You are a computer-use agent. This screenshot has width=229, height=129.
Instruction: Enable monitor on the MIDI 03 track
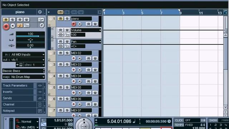click(x=80, y=70)
